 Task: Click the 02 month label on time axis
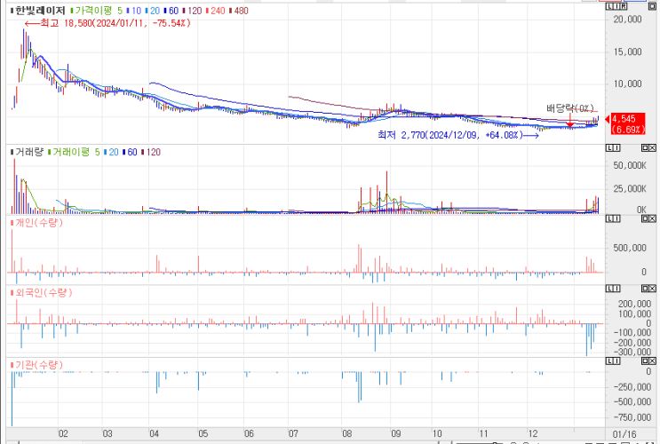(x=63, y=433)
